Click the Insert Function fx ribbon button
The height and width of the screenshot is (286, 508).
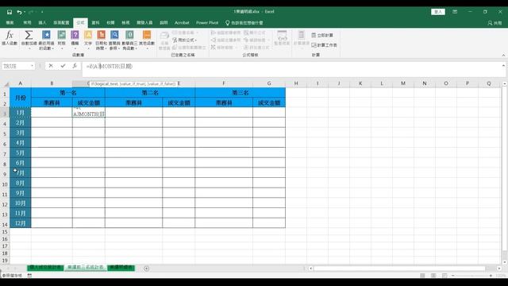coord(10,38)
